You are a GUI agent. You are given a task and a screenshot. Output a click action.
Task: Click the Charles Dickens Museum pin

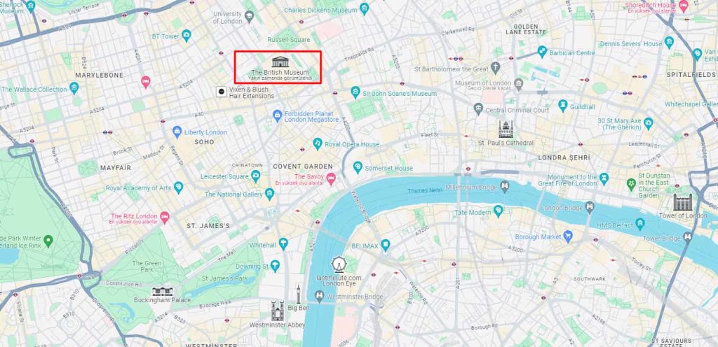364,8
